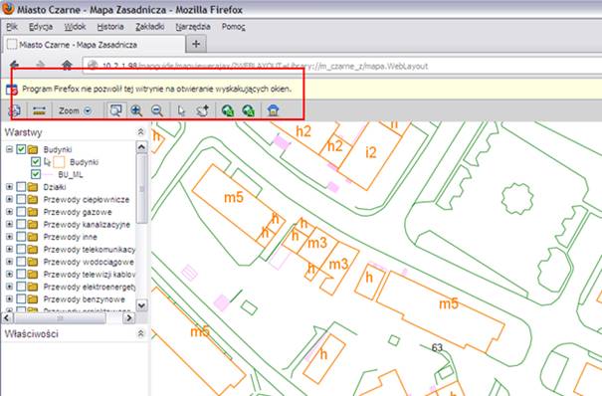Expand Przewody kanalizacyjne group
The image size is (602, 396).
[x=9, y=224]
